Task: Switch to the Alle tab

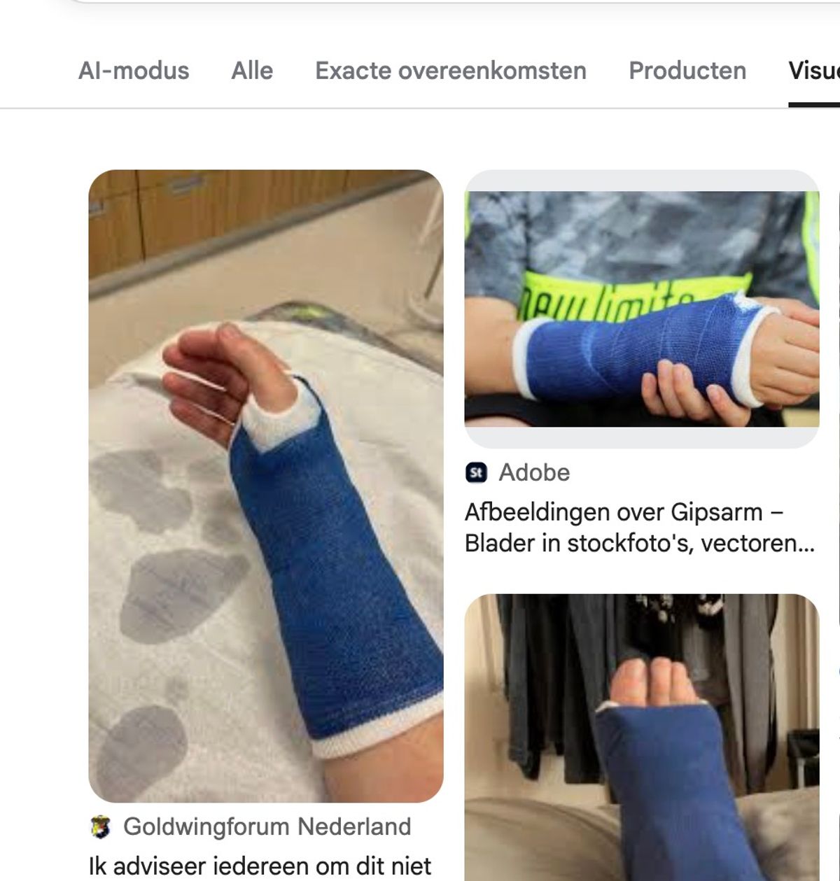Action: [x=252, y=71]
